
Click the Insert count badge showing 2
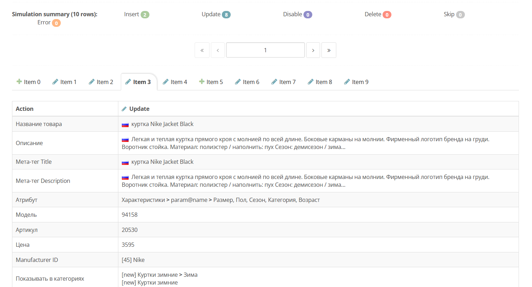tap(145, 15)
